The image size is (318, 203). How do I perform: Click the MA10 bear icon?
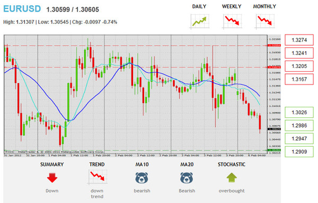pos(142,178)
